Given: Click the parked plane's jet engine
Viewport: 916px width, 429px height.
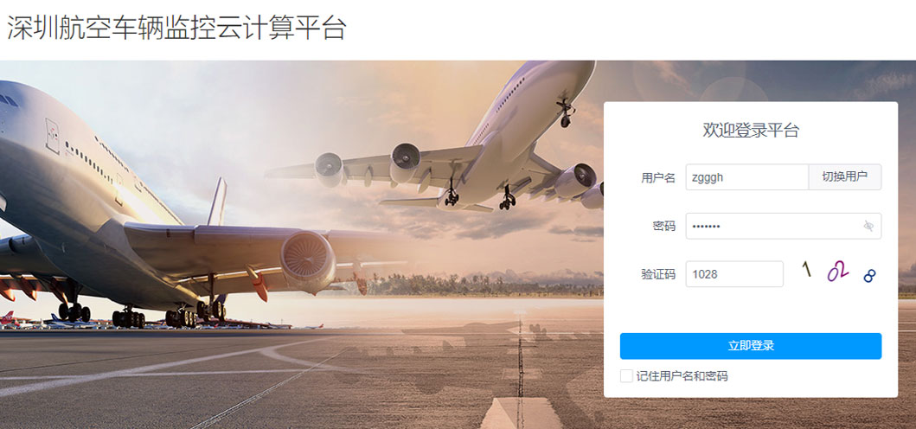Looking at the screenshot, I should click(308, 260).
